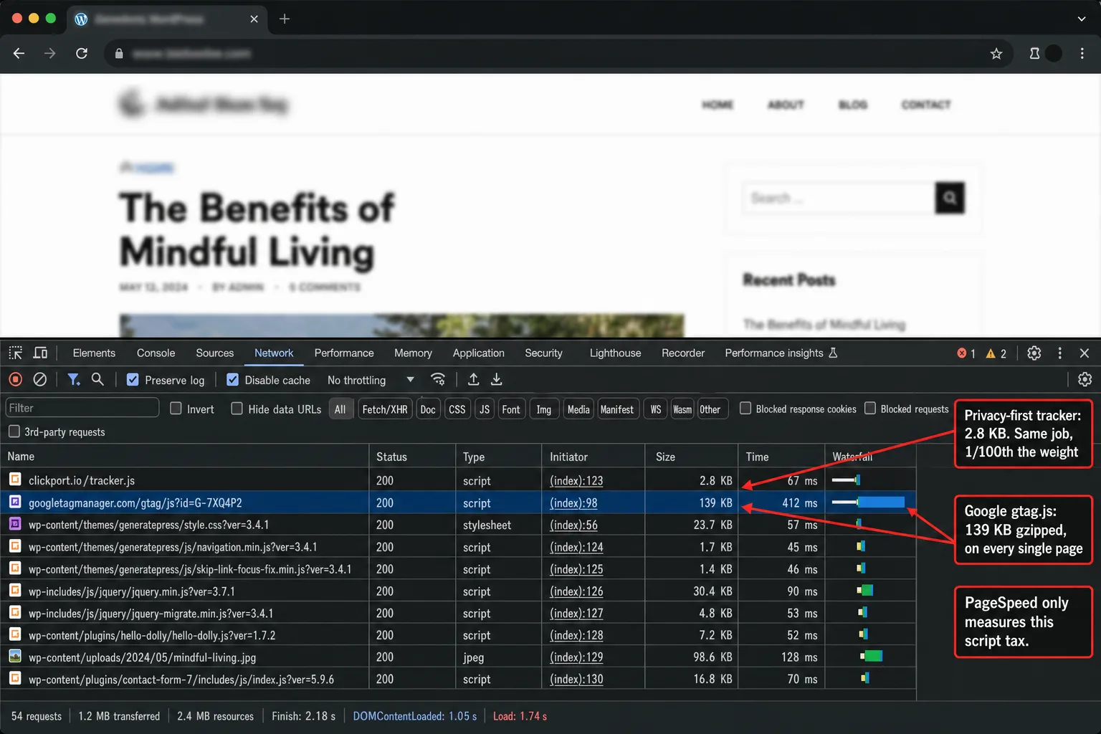Import HAR file upload icon
This screenshot has height=734, width=1101.
click(x=473, y=379)
